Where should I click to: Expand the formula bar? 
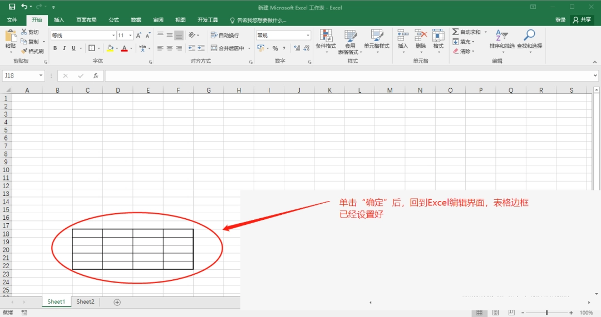pyautogui.click(x=595, y=76)
